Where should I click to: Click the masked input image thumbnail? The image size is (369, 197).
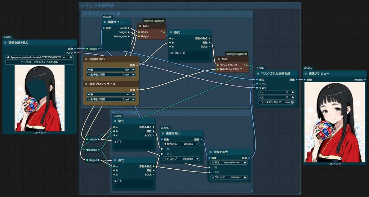click(40, 98)
